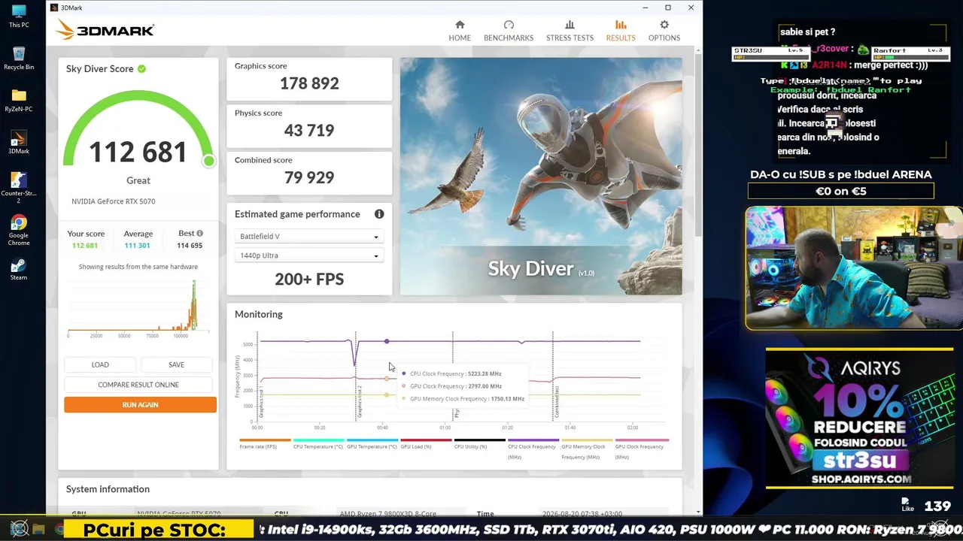Click the info icon next to Best score
Screen dimensions: 963x541
199,234
